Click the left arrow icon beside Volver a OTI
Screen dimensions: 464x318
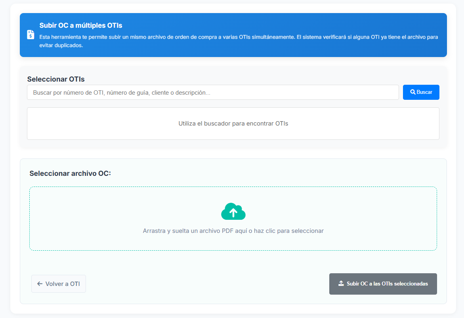point(40,284)
